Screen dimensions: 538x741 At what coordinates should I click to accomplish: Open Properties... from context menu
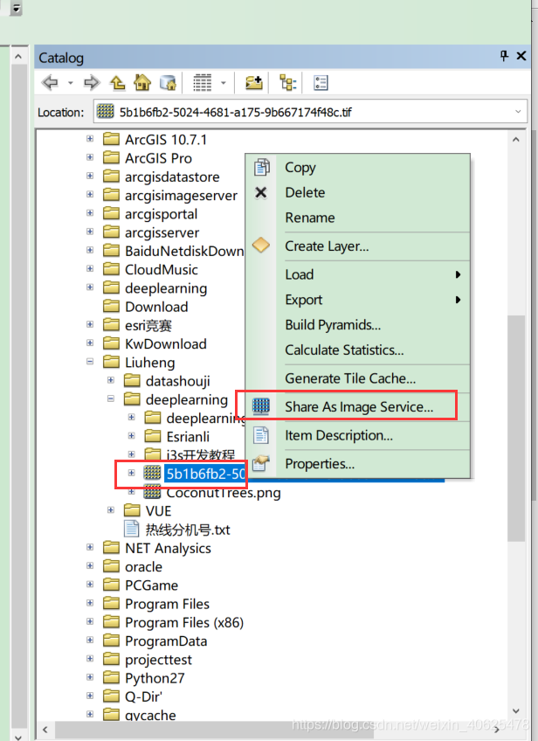coord(357,464)
